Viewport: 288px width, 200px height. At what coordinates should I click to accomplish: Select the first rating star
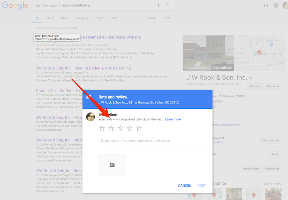coord(102,128)
